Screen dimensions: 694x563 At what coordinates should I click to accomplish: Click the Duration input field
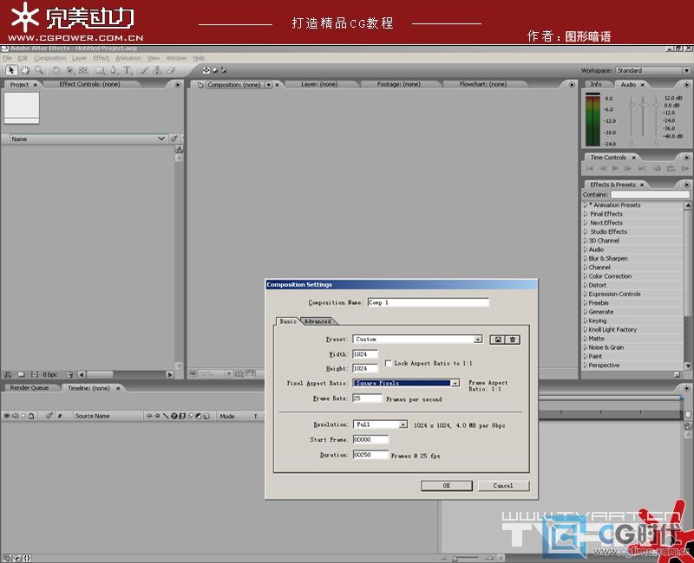point(370,455)
